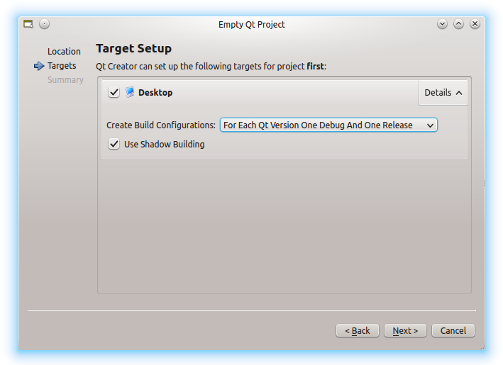Click the Desktop monitor icon

(130, 92)
